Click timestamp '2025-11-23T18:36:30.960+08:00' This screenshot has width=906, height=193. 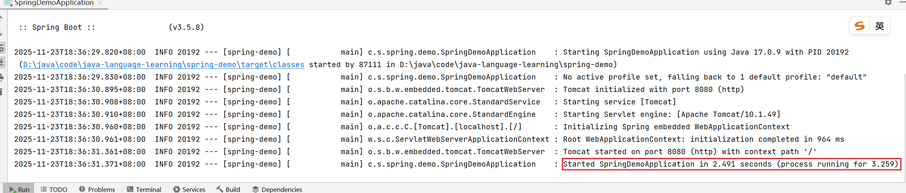80,127
